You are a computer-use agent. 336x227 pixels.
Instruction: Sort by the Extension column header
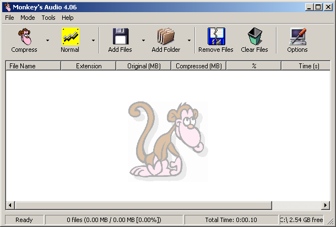pyautogui.click(x=89, y=66)
